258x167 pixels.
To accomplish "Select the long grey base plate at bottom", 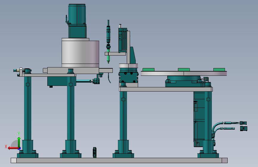I will 119,160.
